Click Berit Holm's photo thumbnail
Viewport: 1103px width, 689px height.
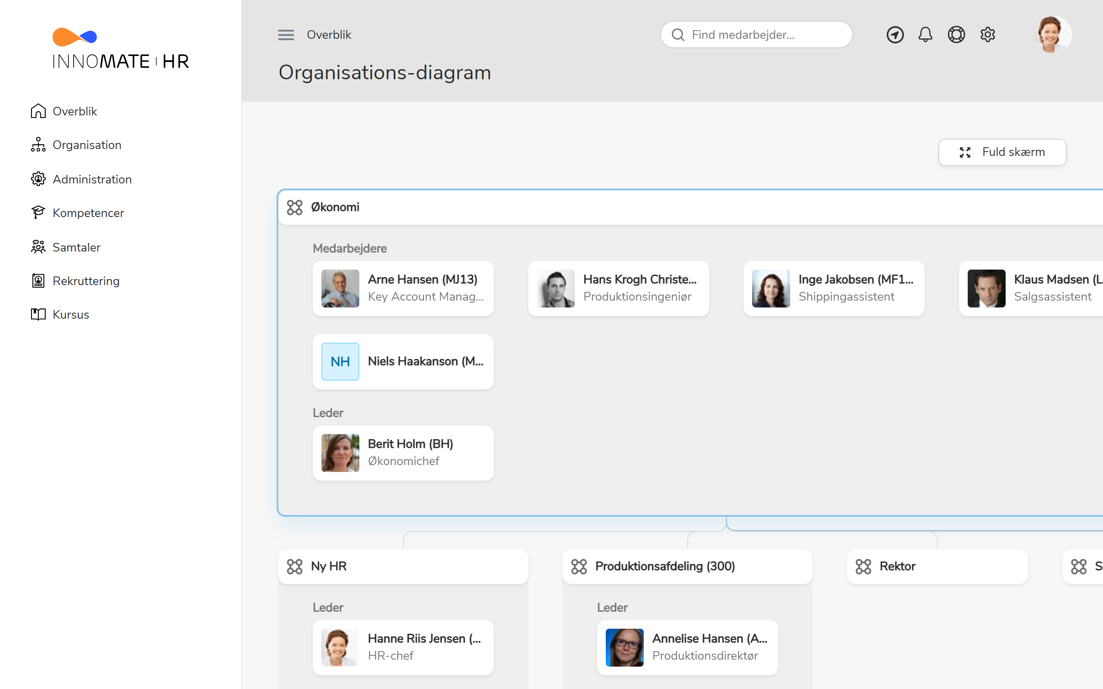(340, 453)
